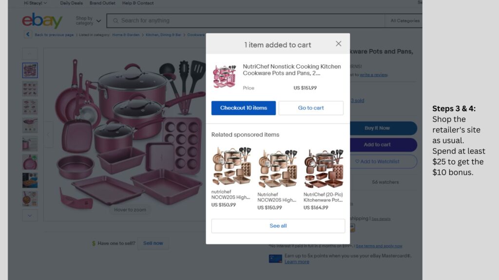Open the Shop by category dropdown
This screenshot has width=499, height=280.
[88, 21]
